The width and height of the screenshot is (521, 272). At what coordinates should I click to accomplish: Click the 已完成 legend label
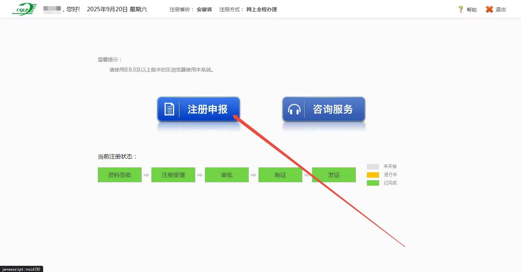click(x=390, y=183)
